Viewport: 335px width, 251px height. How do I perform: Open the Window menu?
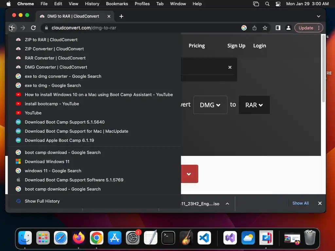coord(178,4)
